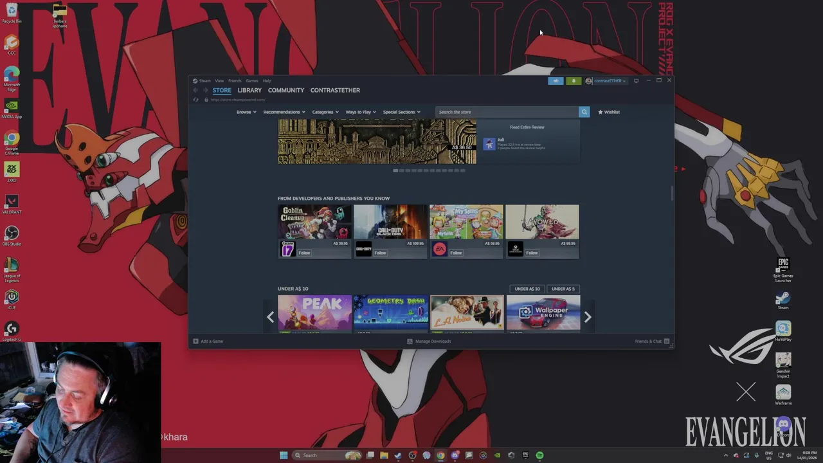823x463 pixels.
Task: Click Spotify icon in the taskbar
Action: click(539, 455)
